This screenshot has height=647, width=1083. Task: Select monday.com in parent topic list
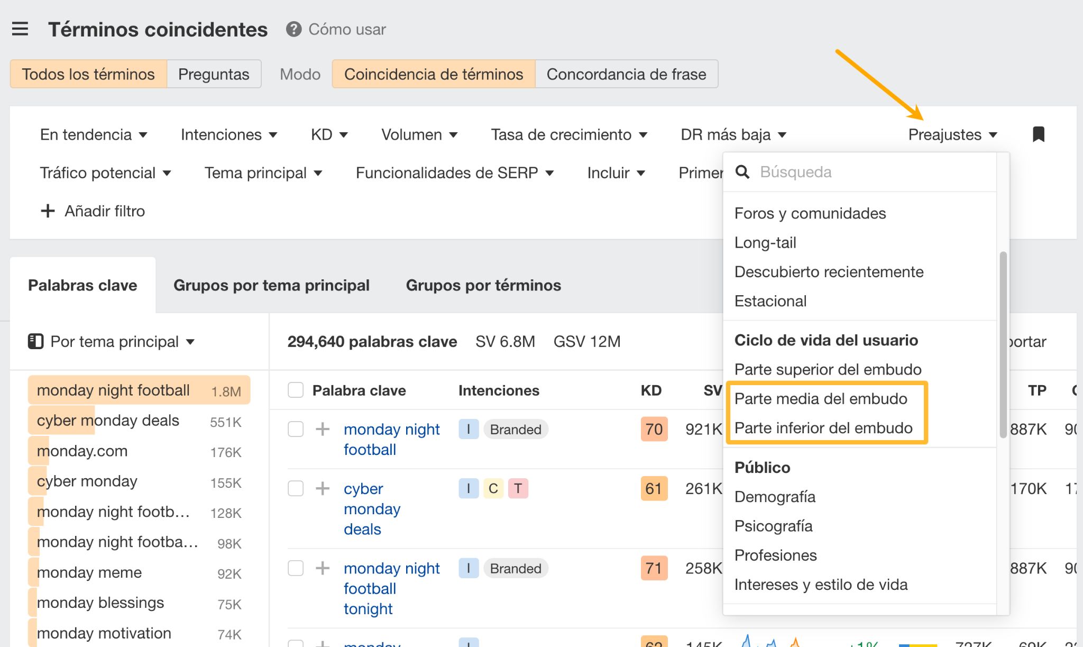click(x=139, y=451)
